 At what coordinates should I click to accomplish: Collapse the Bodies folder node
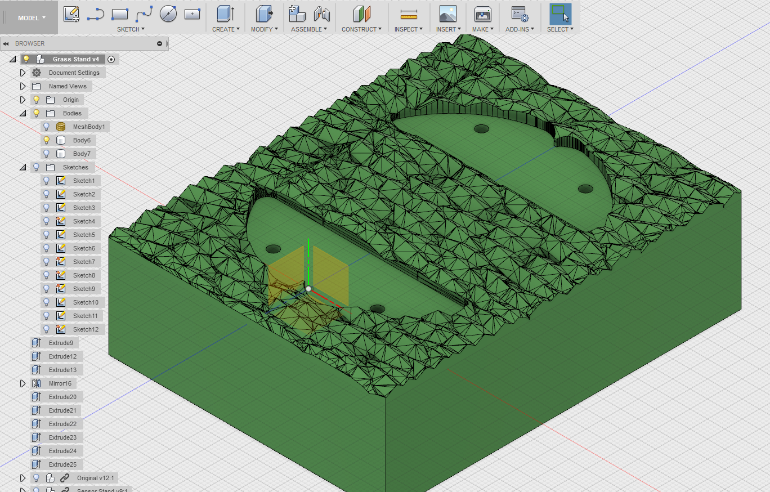pyautogui.click(x=23, y=113)
